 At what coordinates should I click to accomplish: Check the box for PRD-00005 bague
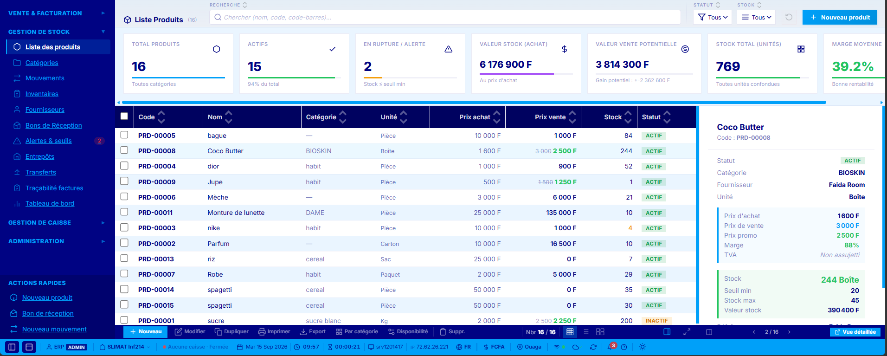pyautogui.click(x=124, y=135)
